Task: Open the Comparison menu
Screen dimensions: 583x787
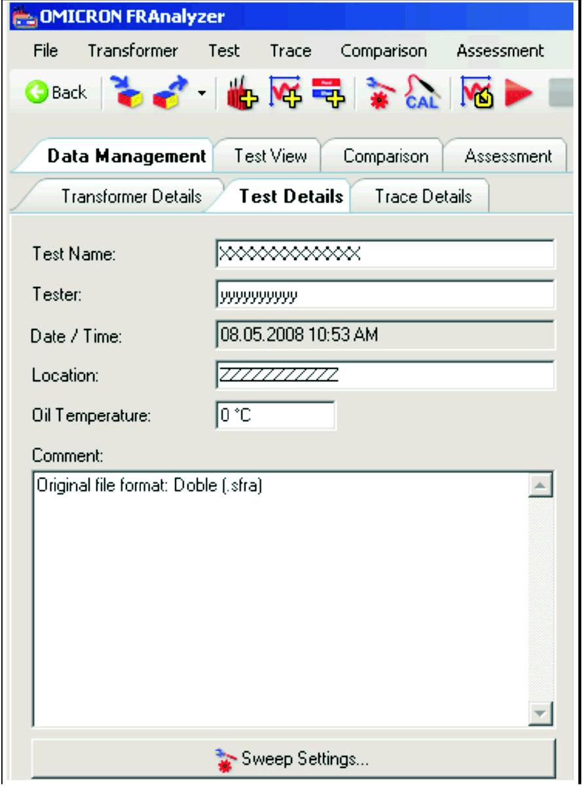Action: tap(384, 51)
